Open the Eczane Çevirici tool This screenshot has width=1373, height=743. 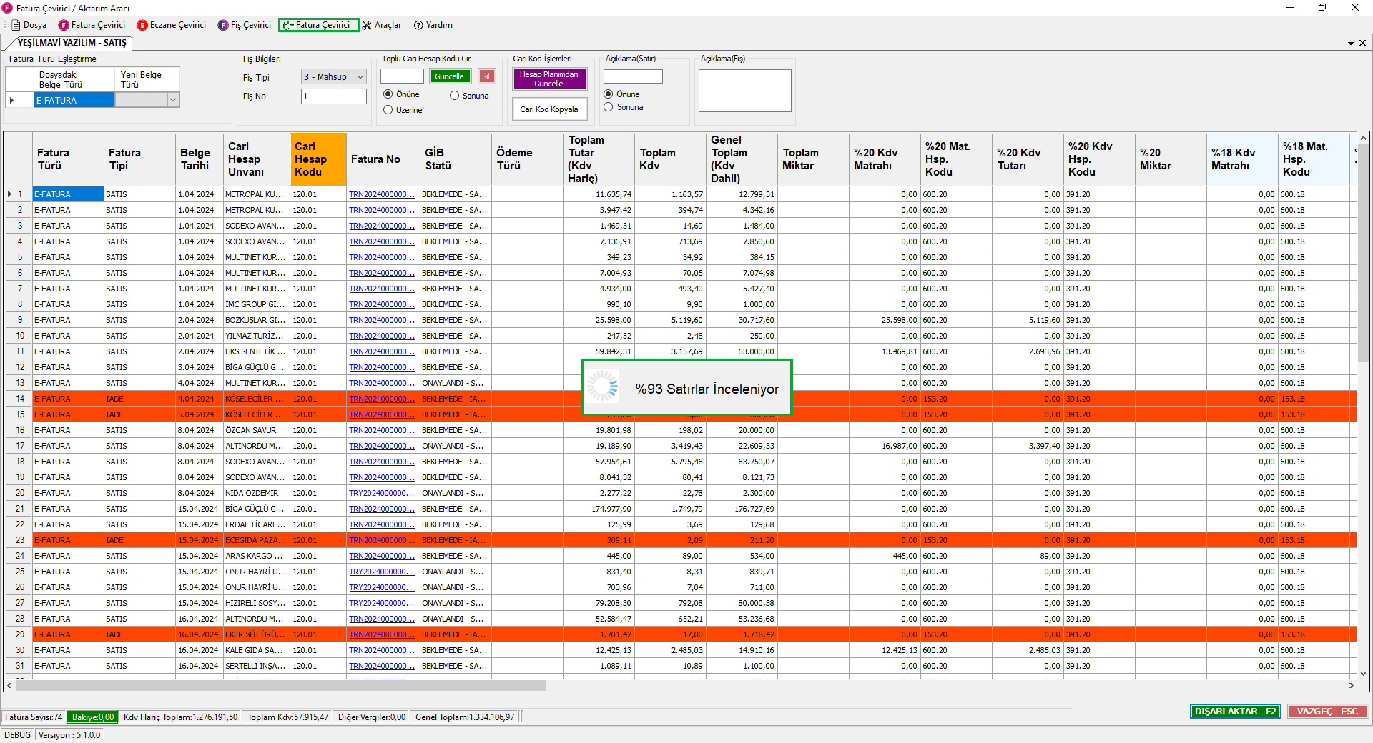point(142,25)
